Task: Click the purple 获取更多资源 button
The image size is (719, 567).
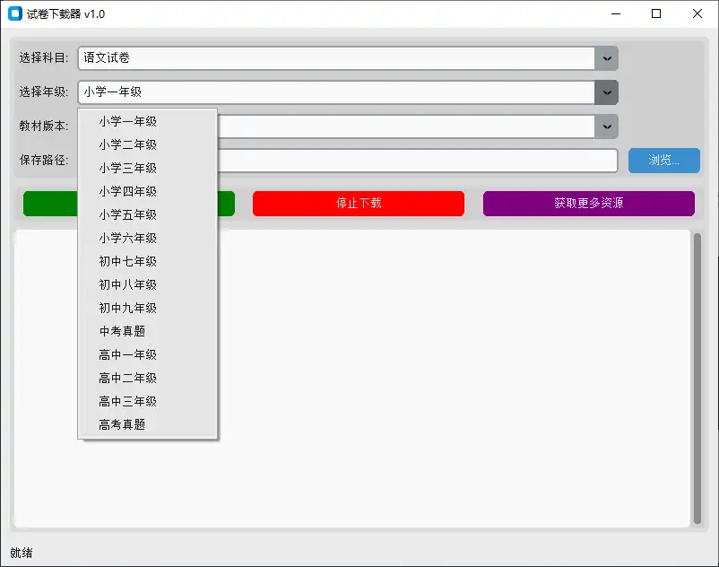Action: click(588, 204)
